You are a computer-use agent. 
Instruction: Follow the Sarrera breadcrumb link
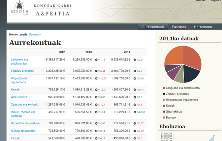tap(34, 35)
